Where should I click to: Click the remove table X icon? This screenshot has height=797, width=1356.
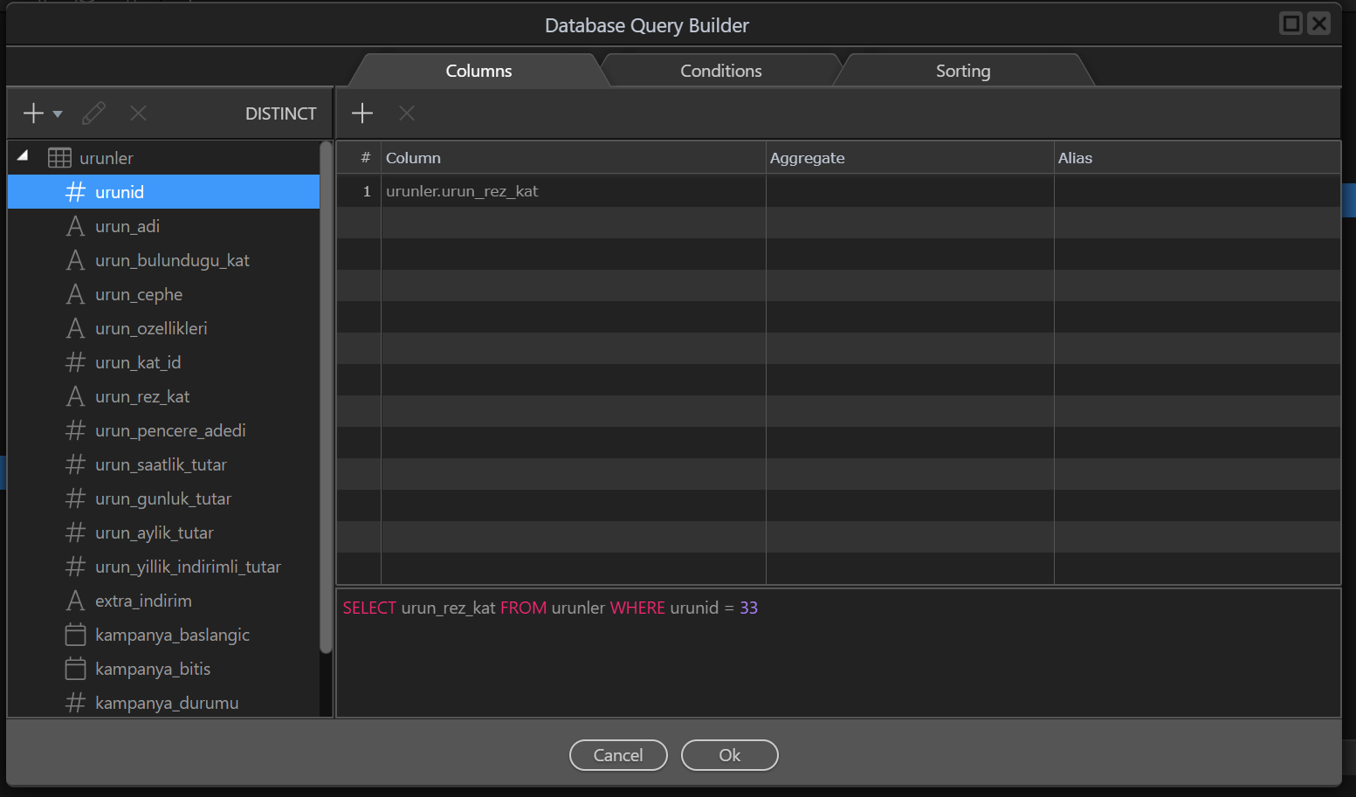pos(138,113)
